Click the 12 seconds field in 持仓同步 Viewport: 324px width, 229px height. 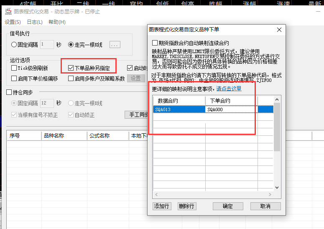click(x=47, y=103)
